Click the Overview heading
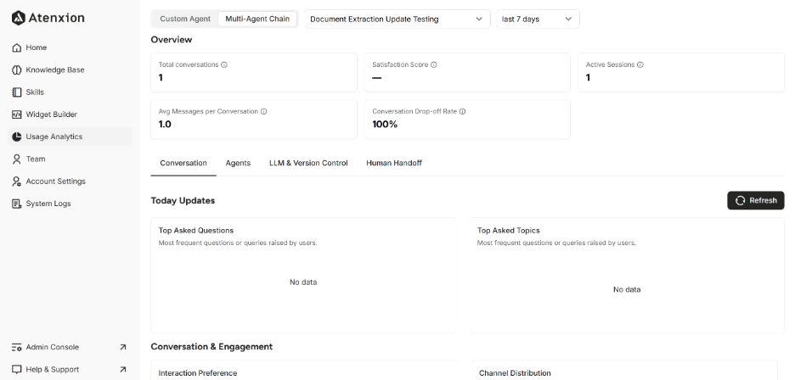The width and height of the screenshot is (795, 380). click(x=172, y=40)
